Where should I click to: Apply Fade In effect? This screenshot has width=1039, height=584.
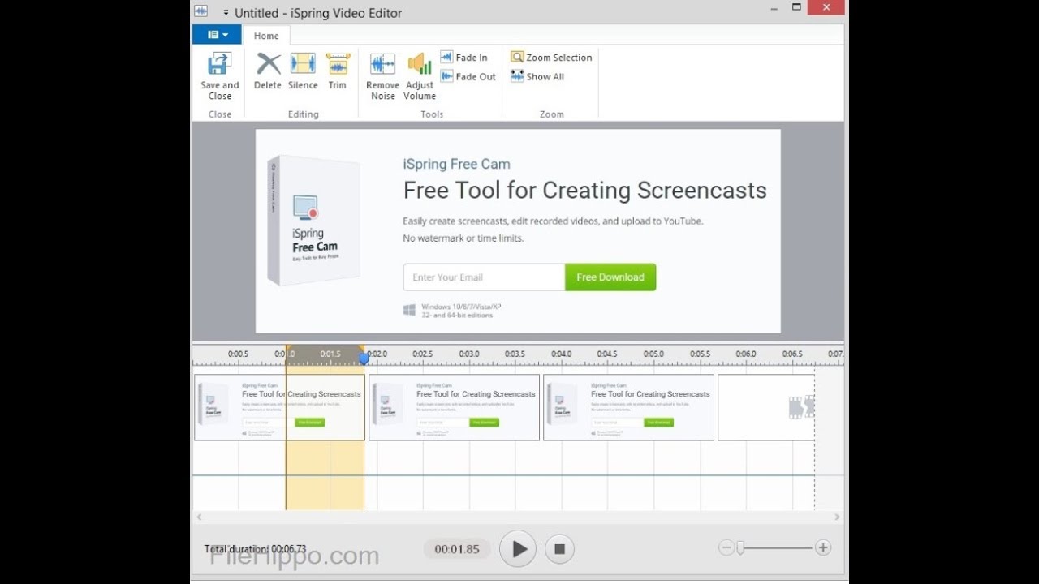coord(464,58)
